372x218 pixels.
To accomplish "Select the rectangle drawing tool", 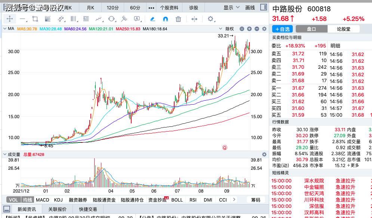I will coord(35,19).
